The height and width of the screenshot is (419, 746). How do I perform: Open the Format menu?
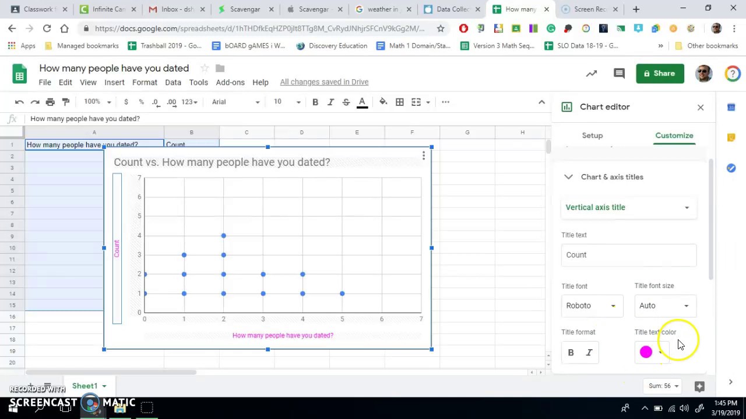point(145,82)
